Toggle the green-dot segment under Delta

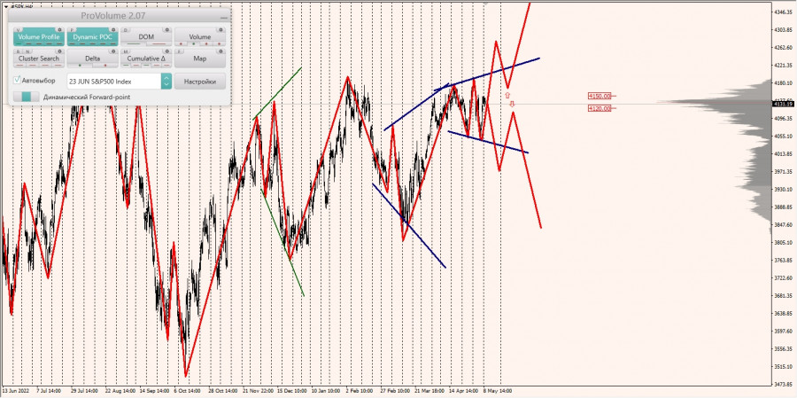[80, 65]
